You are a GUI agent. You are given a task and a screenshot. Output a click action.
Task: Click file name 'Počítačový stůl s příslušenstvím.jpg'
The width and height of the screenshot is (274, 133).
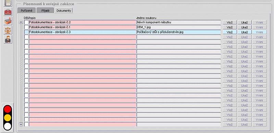[178, 32]
